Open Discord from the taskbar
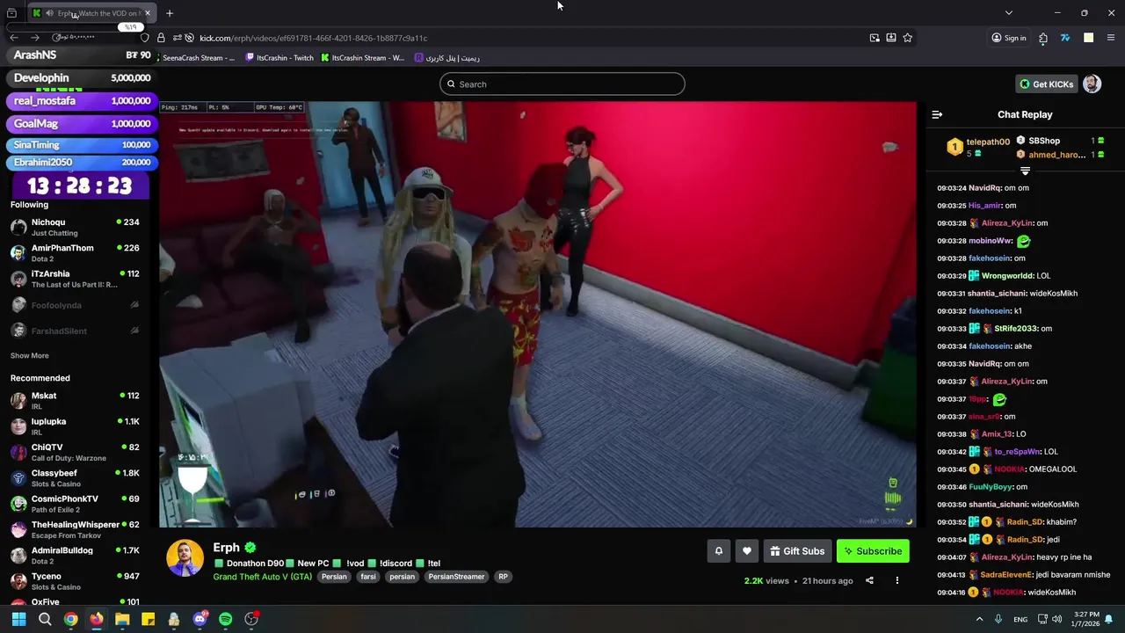 click(200, 619)
